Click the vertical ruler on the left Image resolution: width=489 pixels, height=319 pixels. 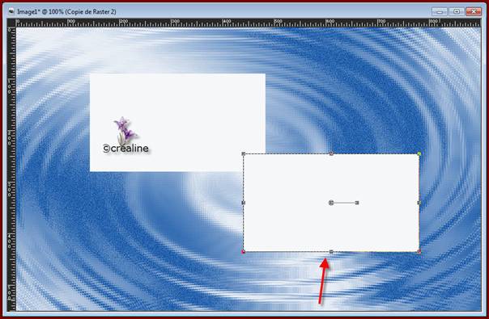click(x=11, y=169)
